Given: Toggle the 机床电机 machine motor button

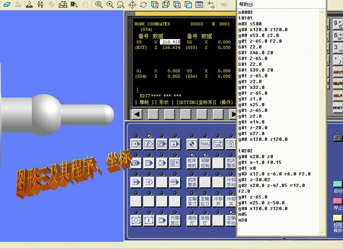Looking at the screenshot, I should click(x=192, y=163).
